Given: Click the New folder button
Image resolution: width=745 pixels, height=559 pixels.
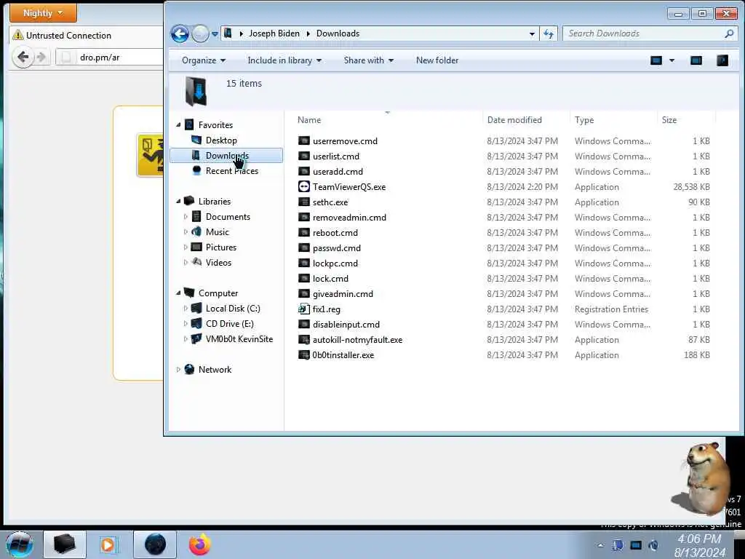Looking at the screenshot, I should [437, 60].
